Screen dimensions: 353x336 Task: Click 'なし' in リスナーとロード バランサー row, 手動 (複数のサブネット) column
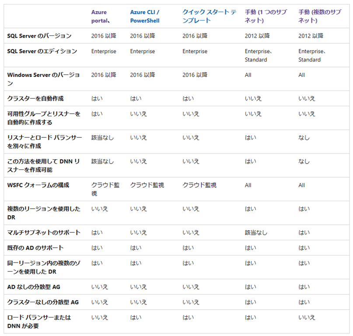tap(304, 138)
